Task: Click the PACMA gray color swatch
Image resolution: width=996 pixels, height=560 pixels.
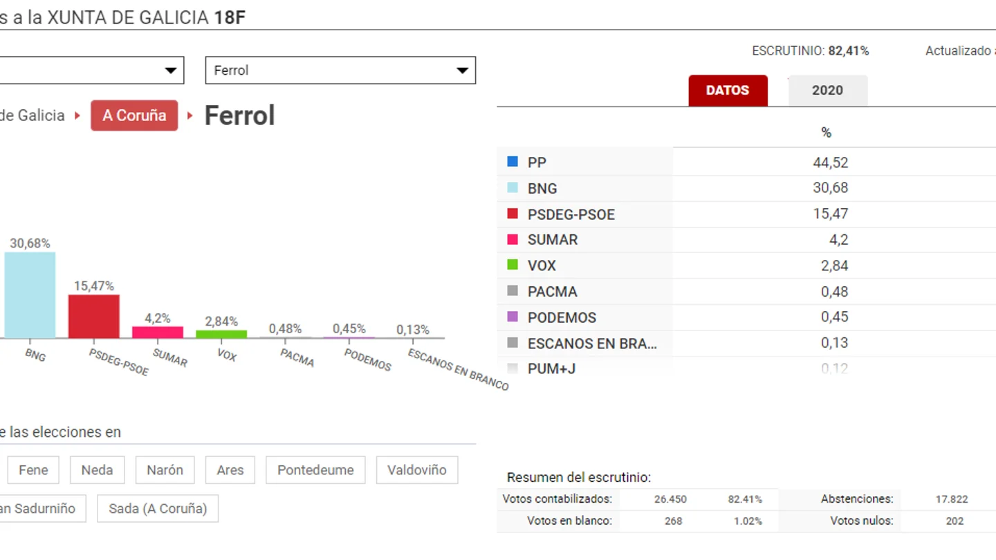Action: click(x=513, y=291)
